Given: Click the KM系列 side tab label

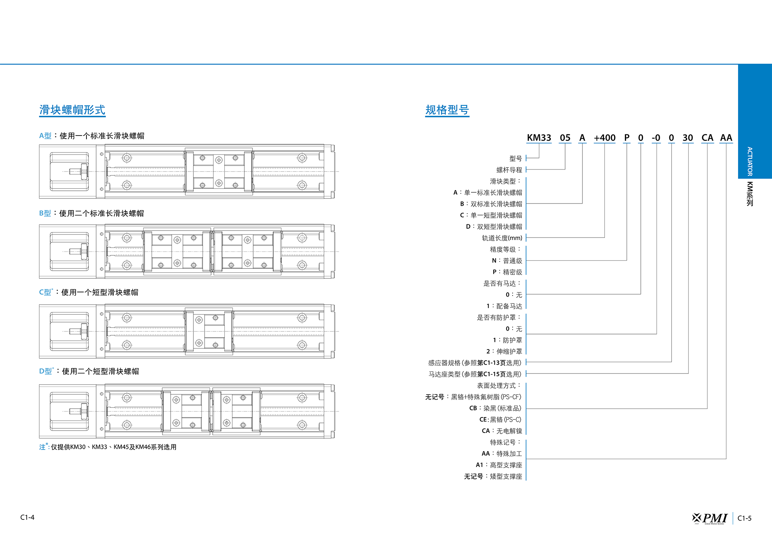Looking at the screenshot, I should 750,194.
